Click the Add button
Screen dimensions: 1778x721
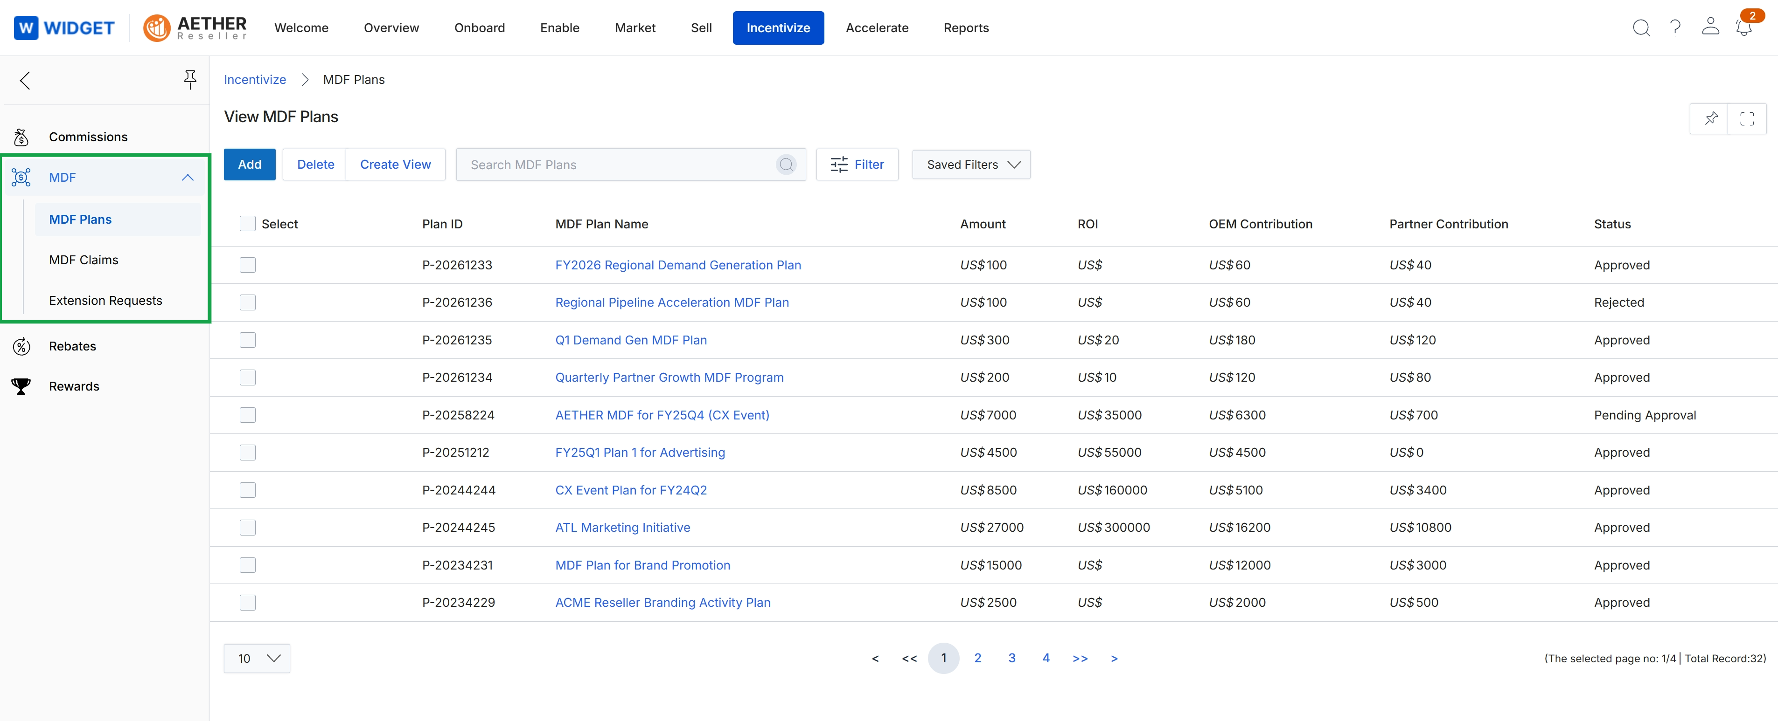pos(249,165)
